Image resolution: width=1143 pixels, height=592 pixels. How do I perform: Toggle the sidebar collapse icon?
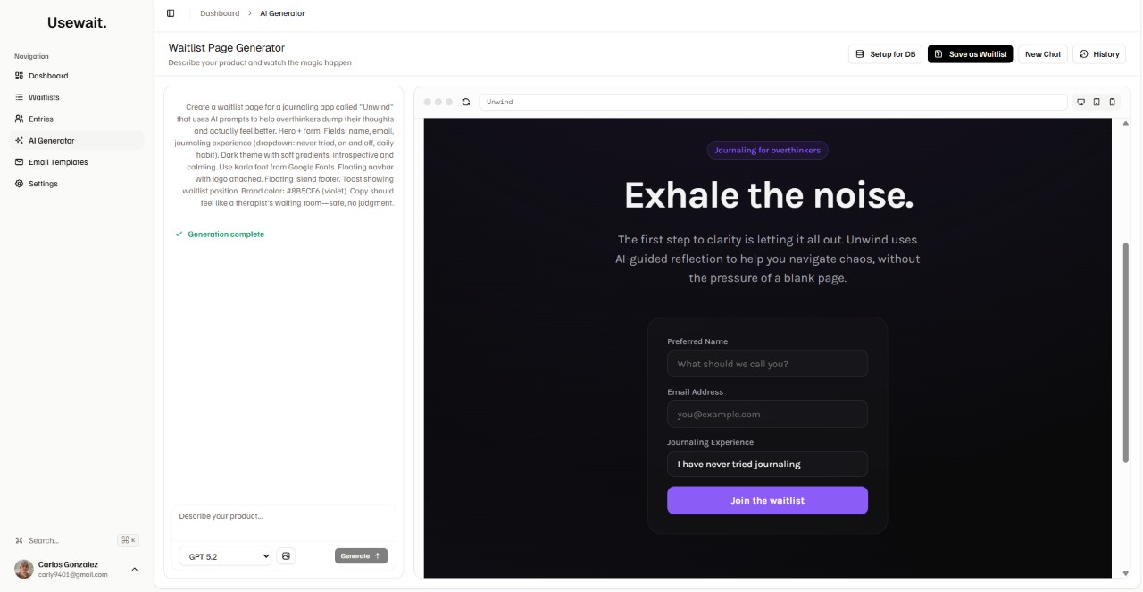point(171,13)
